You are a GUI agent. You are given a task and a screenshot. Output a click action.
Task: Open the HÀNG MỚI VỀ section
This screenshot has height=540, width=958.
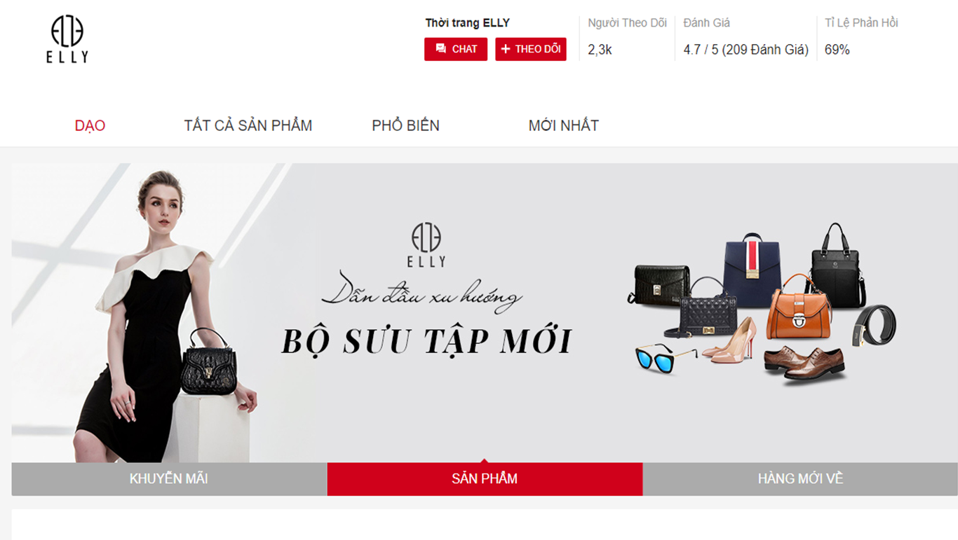pos(800,479)
